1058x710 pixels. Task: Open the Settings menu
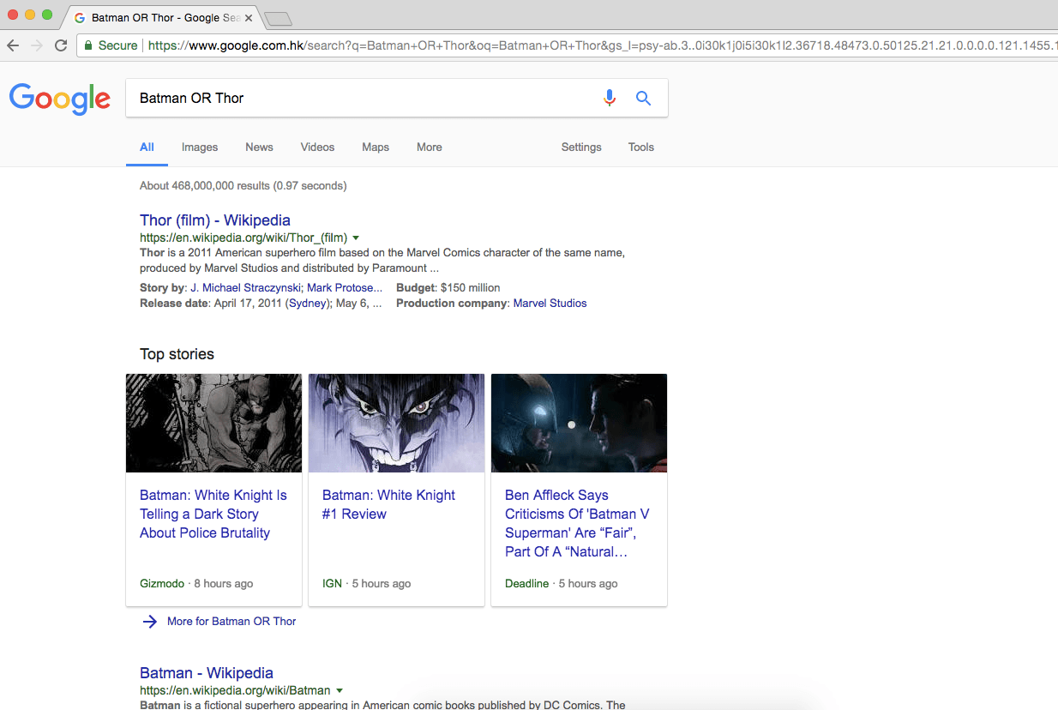click(x=581, y=147)
